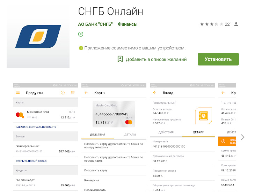Click the info circle icon beside Продукты
Screen dimensions: 255x195
[x=63, y=93]
